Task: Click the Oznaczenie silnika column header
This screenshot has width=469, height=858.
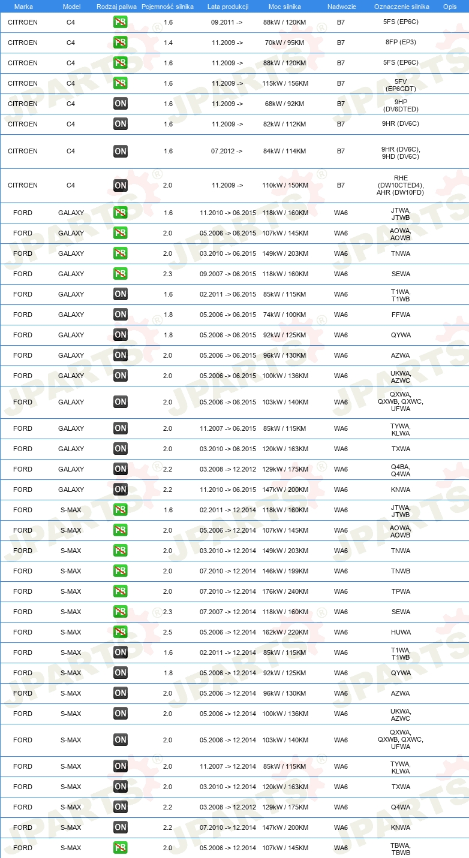Action: pos(401,7)
